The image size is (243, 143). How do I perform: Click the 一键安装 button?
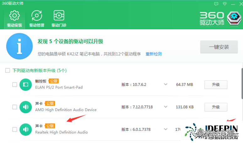click(219, 47)
